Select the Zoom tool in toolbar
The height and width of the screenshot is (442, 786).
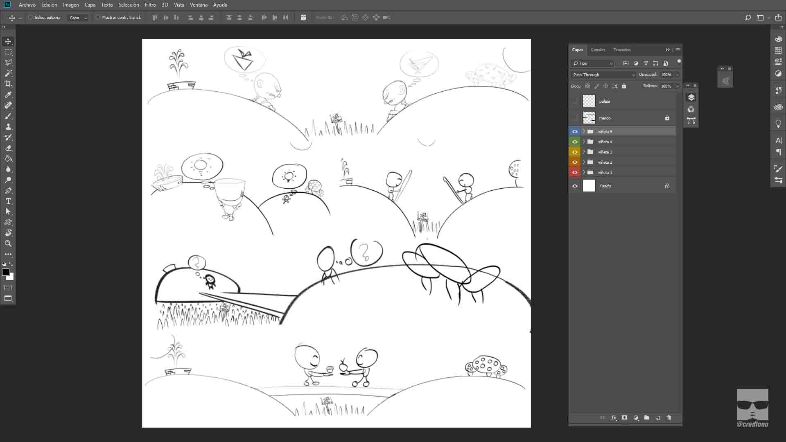pos(8,244)
